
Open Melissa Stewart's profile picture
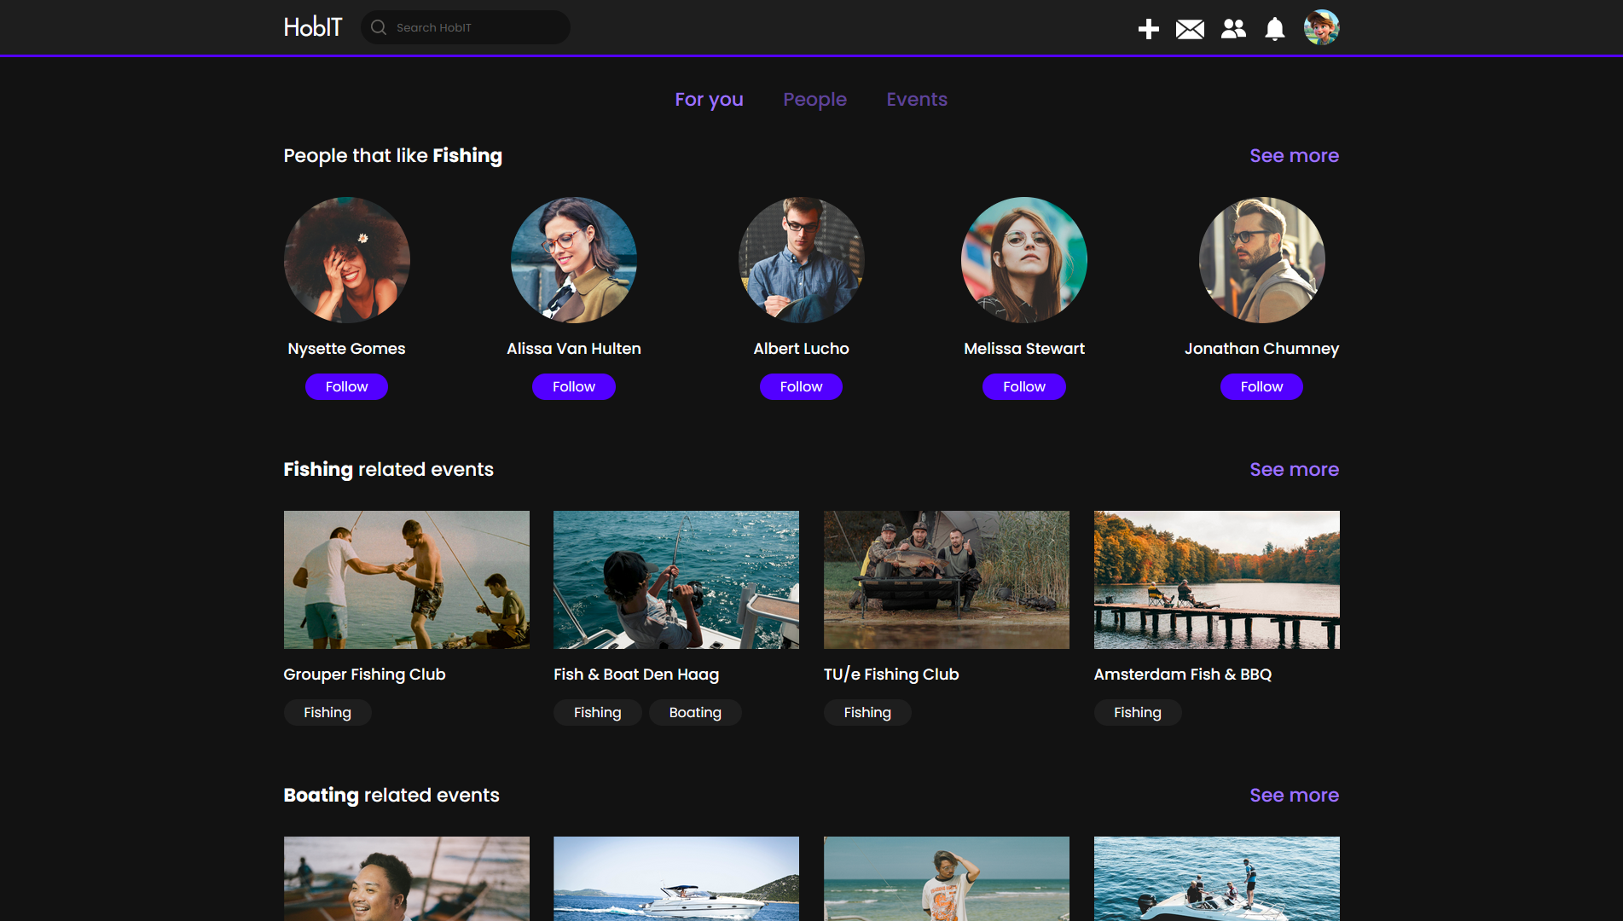(1023, 260)
